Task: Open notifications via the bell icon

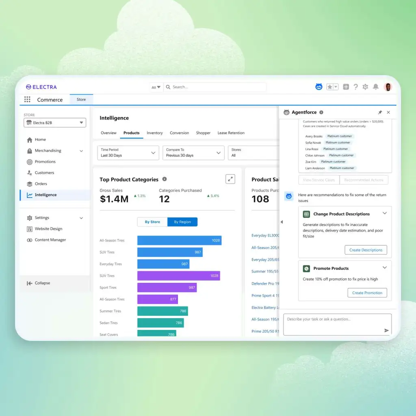Action: (x=375, y=87)
